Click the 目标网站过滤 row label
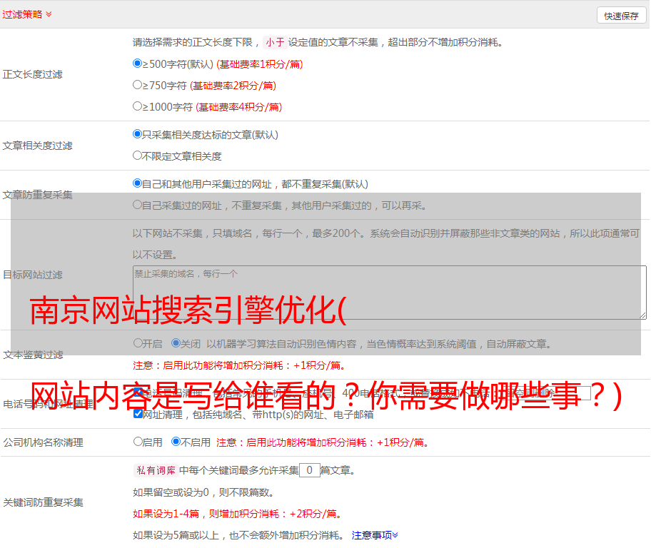The width and height of the screenshot is (651, 548). 32,275
